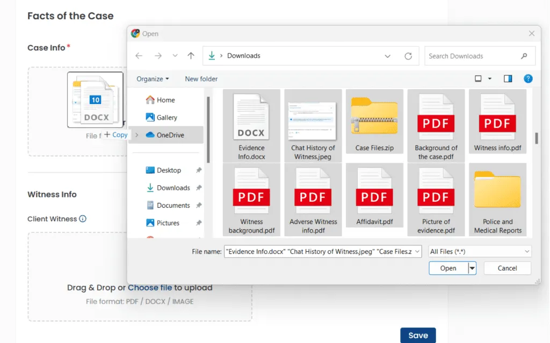
Task: Open the Organize menu
Action: [x=153, y=79]
